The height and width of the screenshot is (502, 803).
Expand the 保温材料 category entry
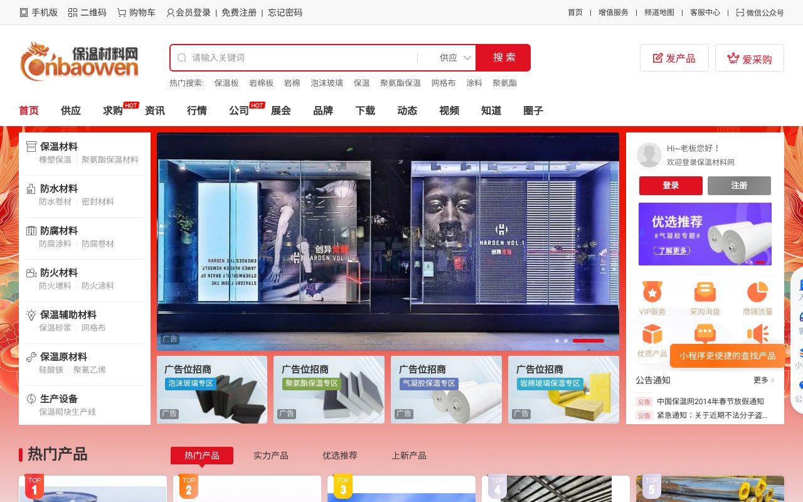coord(60,146)
